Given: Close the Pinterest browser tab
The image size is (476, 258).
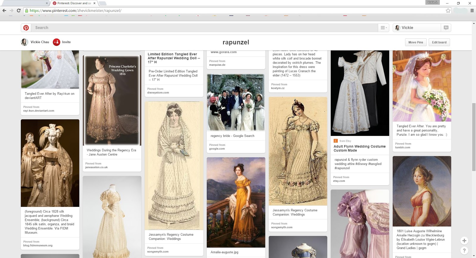Looking at the screenshot, I should tap(95, 3).
